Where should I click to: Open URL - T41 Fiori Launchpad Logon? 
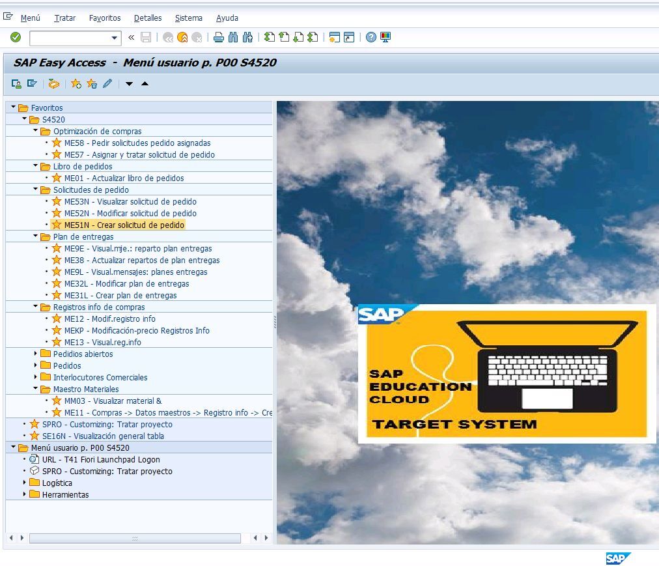click(x=101, y=459)
